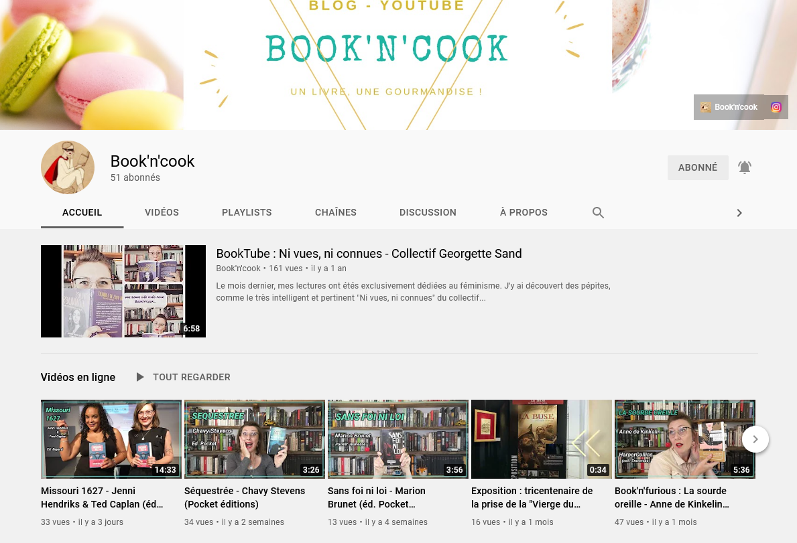Open the Playlists tab
This screenshot has height=543, width=797.
pos(247,212)
